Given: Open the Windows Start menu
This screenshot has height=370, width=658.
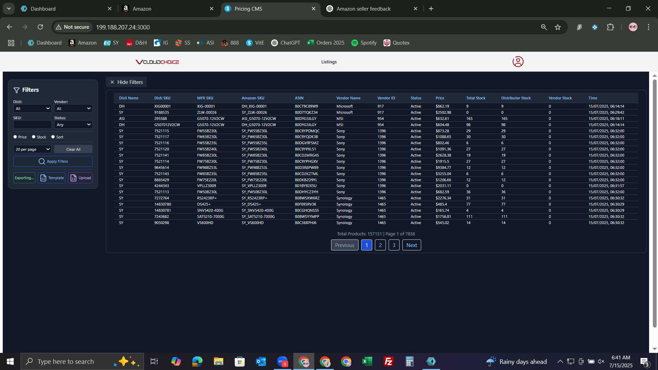Looking at the screenshot, I should coord(10,361).
